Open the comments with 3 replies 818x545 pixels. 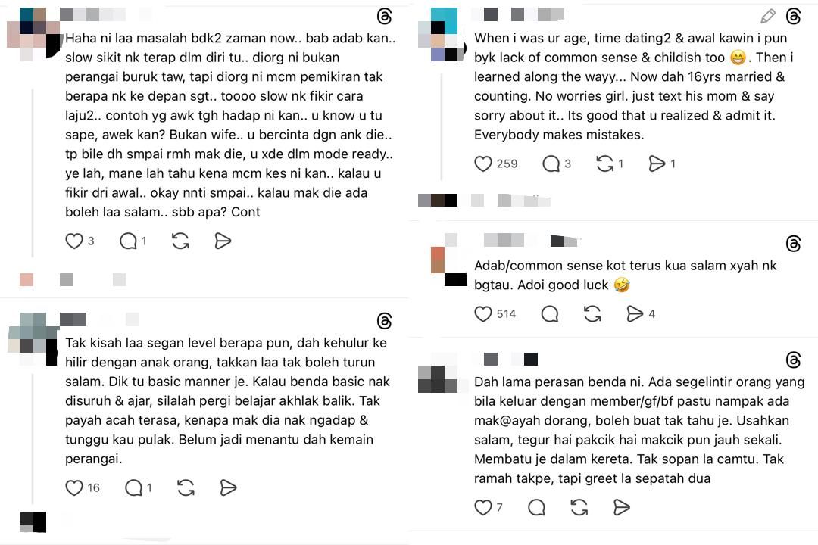pos(551,163)
